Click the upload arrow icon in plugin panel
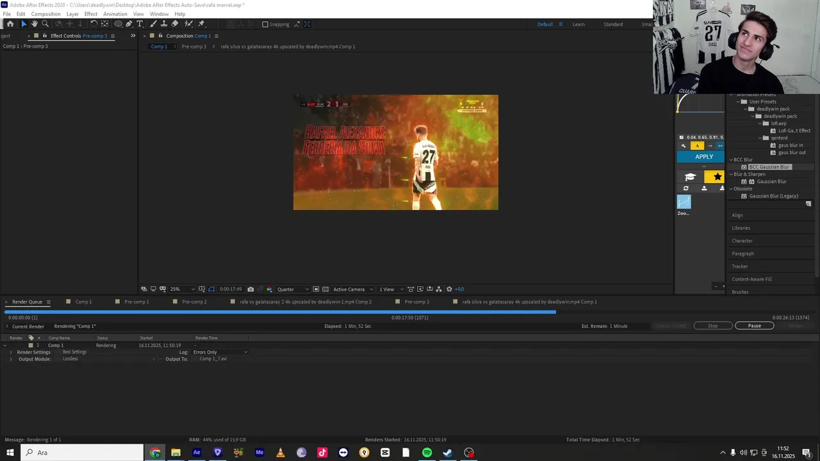The width and height of the screenshot is (820, 461). [704, 188]
